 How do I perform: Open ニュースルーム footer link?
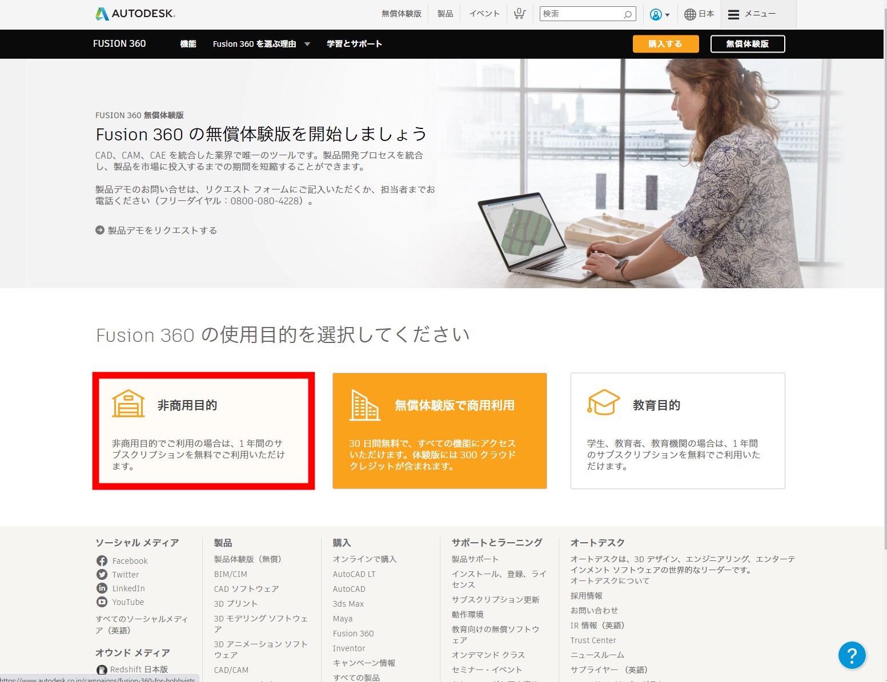[597, 655]
